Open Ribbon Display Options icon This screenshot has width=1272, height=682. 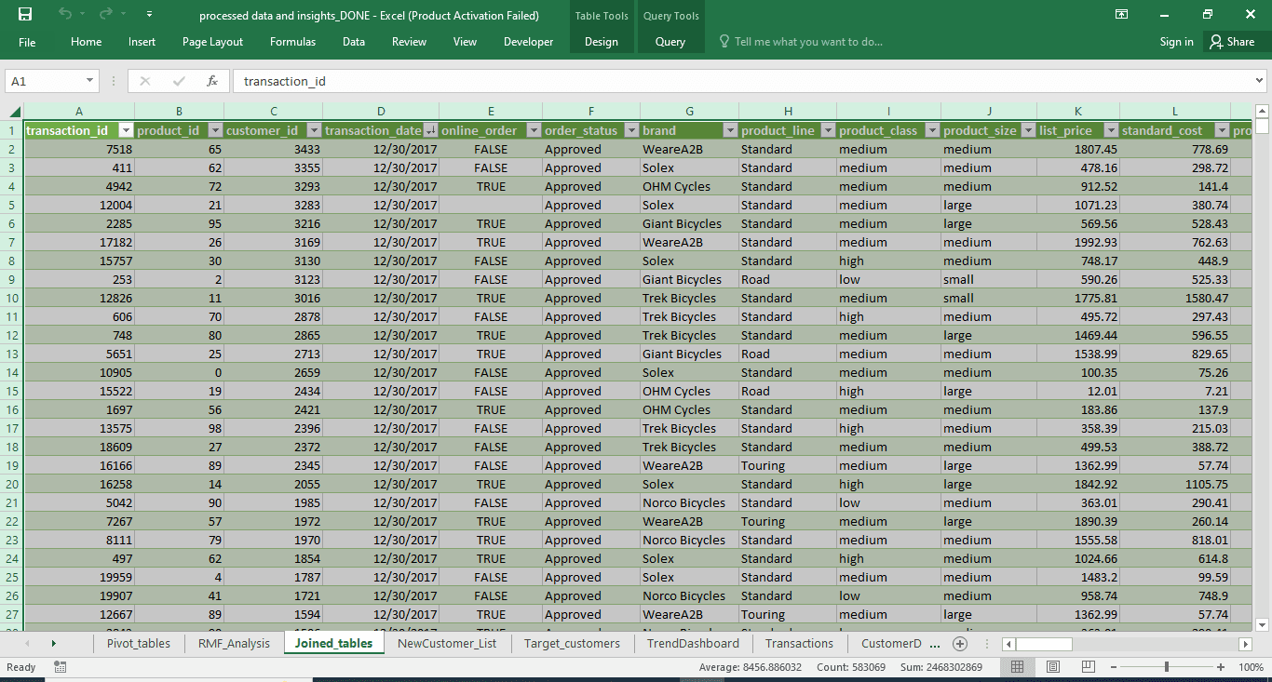tap(1122, 14)
